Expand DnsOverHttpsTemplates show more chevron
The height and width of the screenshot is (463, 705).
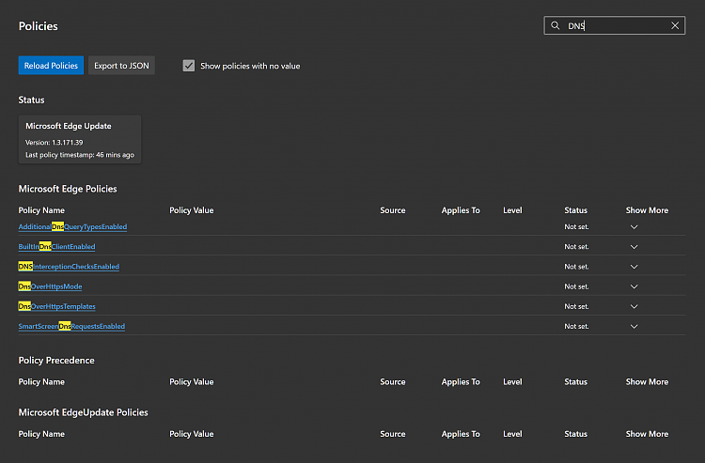click(x=634, y=306)
